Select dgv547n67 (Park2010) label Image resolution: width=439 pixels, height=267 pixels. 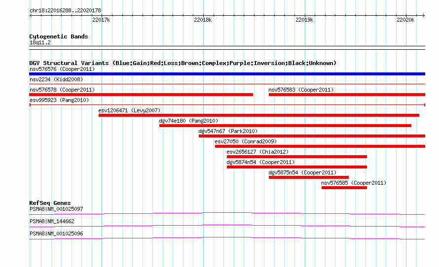coord(228,131)
